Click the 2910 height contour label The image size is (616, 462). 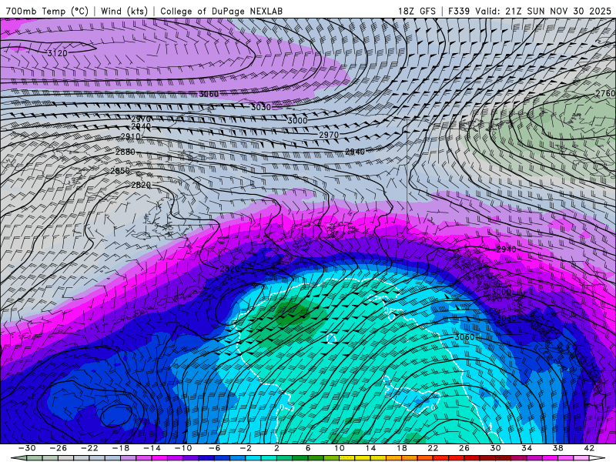tap(130, 137)
